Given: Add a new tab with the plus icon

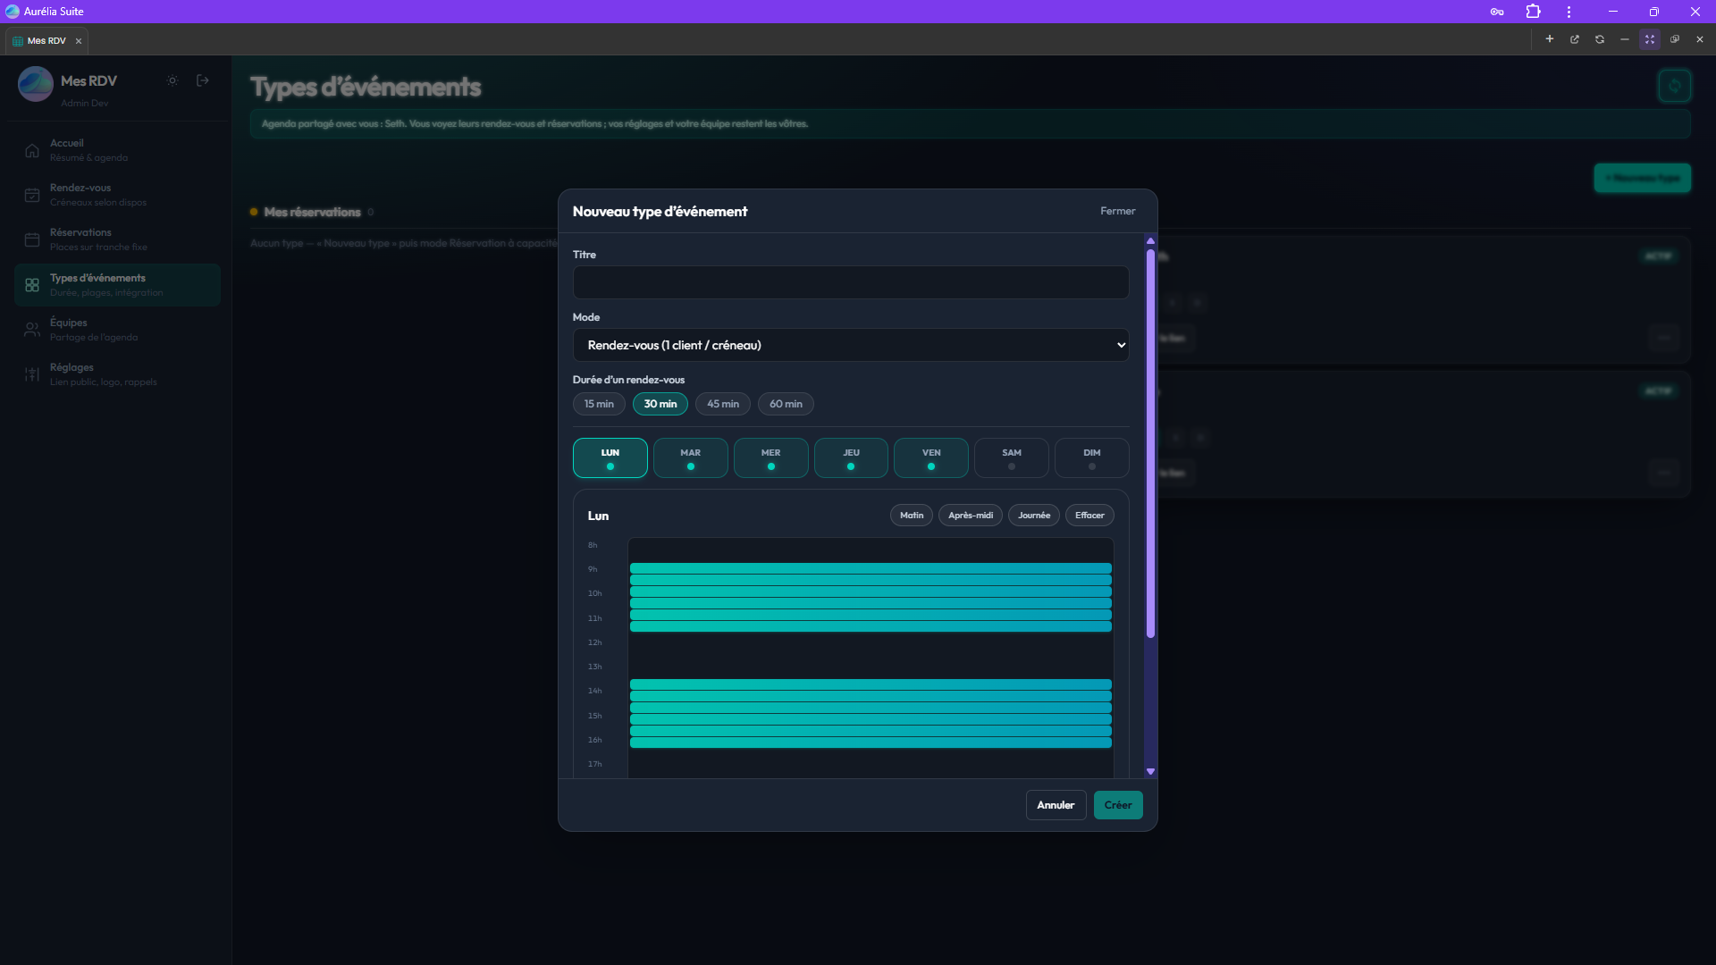Looking at the screenshot, I should click(1550, 39).
